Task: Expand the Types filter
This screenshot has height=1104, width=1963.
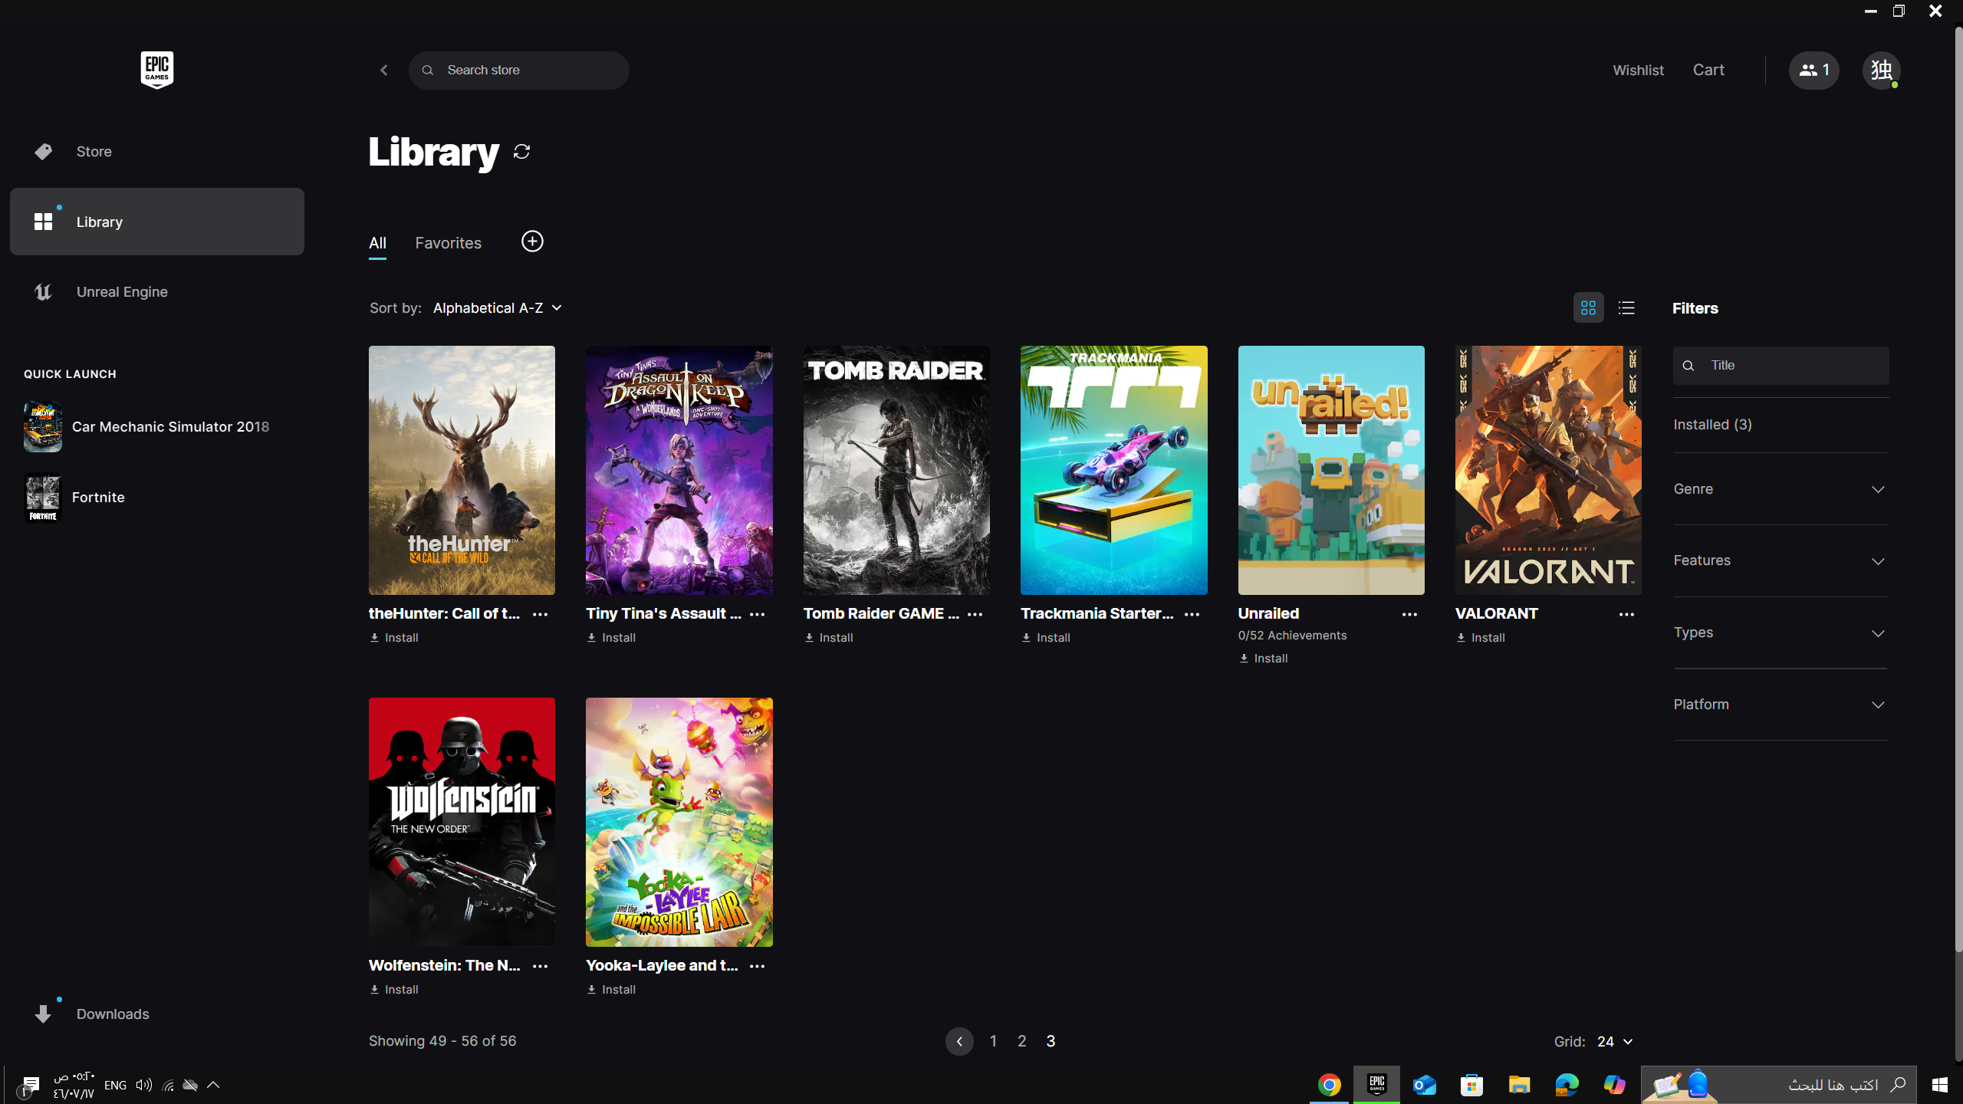Action: [x=1780, y=632]
